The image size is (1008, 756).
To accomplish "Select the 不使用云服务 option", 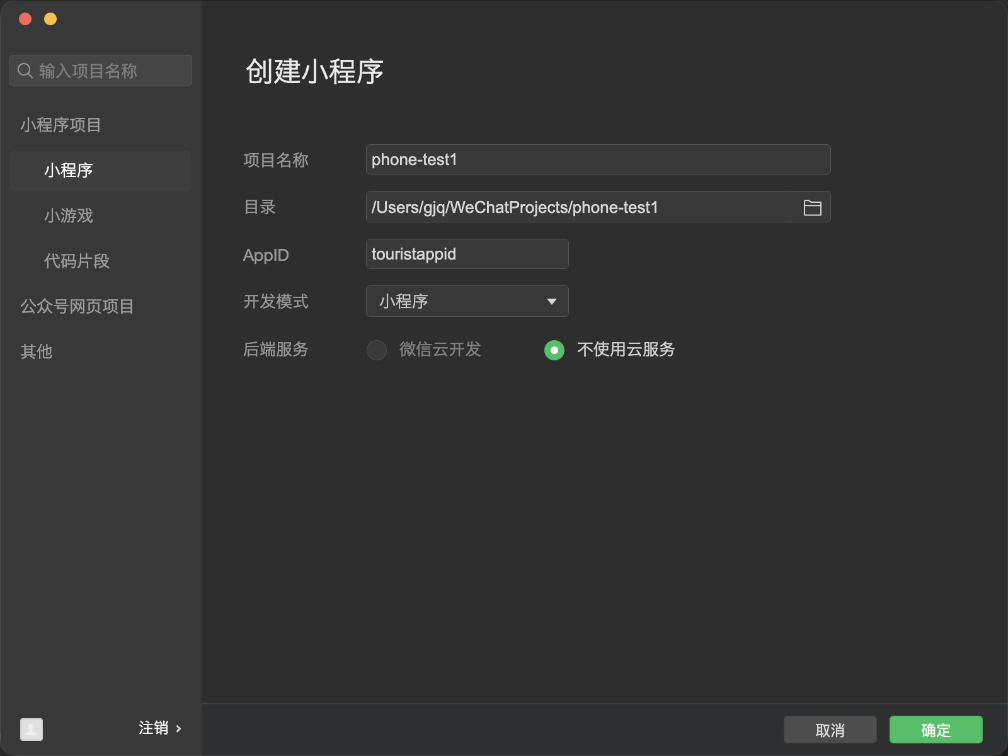I will click(x=554, y=350).
